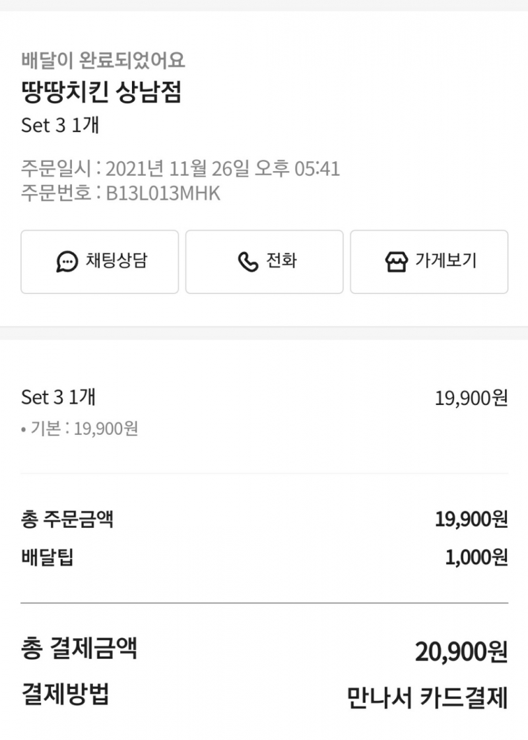Viewport: 528px width, 740px height.
Task: Select the 19,900원 amount beside 총 주문금액
Action: coord(471,519)
